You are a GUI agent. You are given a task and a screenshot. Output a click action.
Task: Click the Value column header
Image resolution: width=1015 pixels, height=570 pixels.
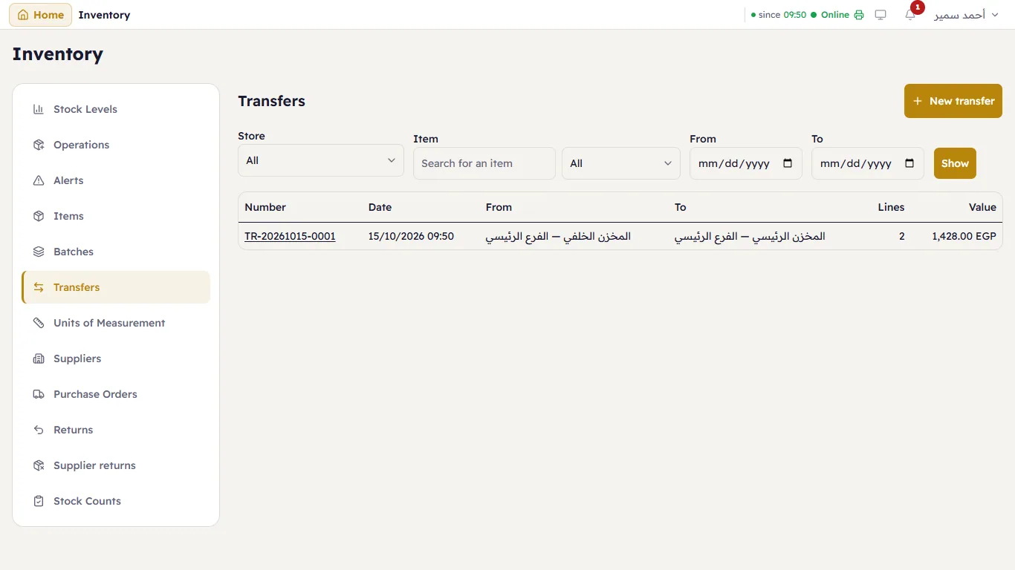(x=982, y=207)
